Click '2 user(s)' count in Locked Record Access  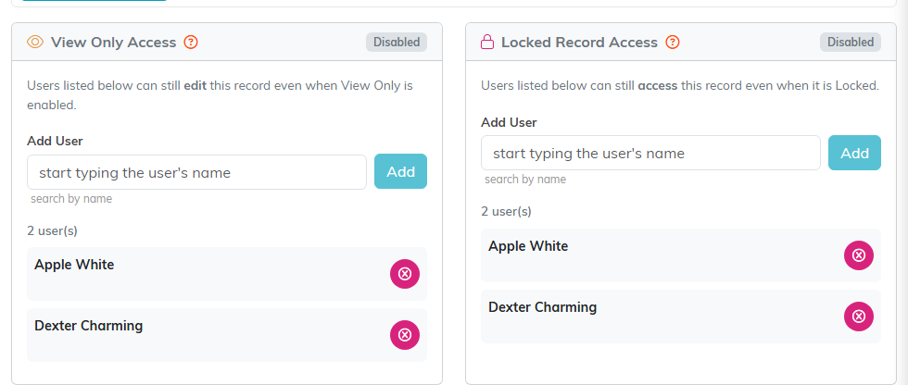click(x=506, y=212)
